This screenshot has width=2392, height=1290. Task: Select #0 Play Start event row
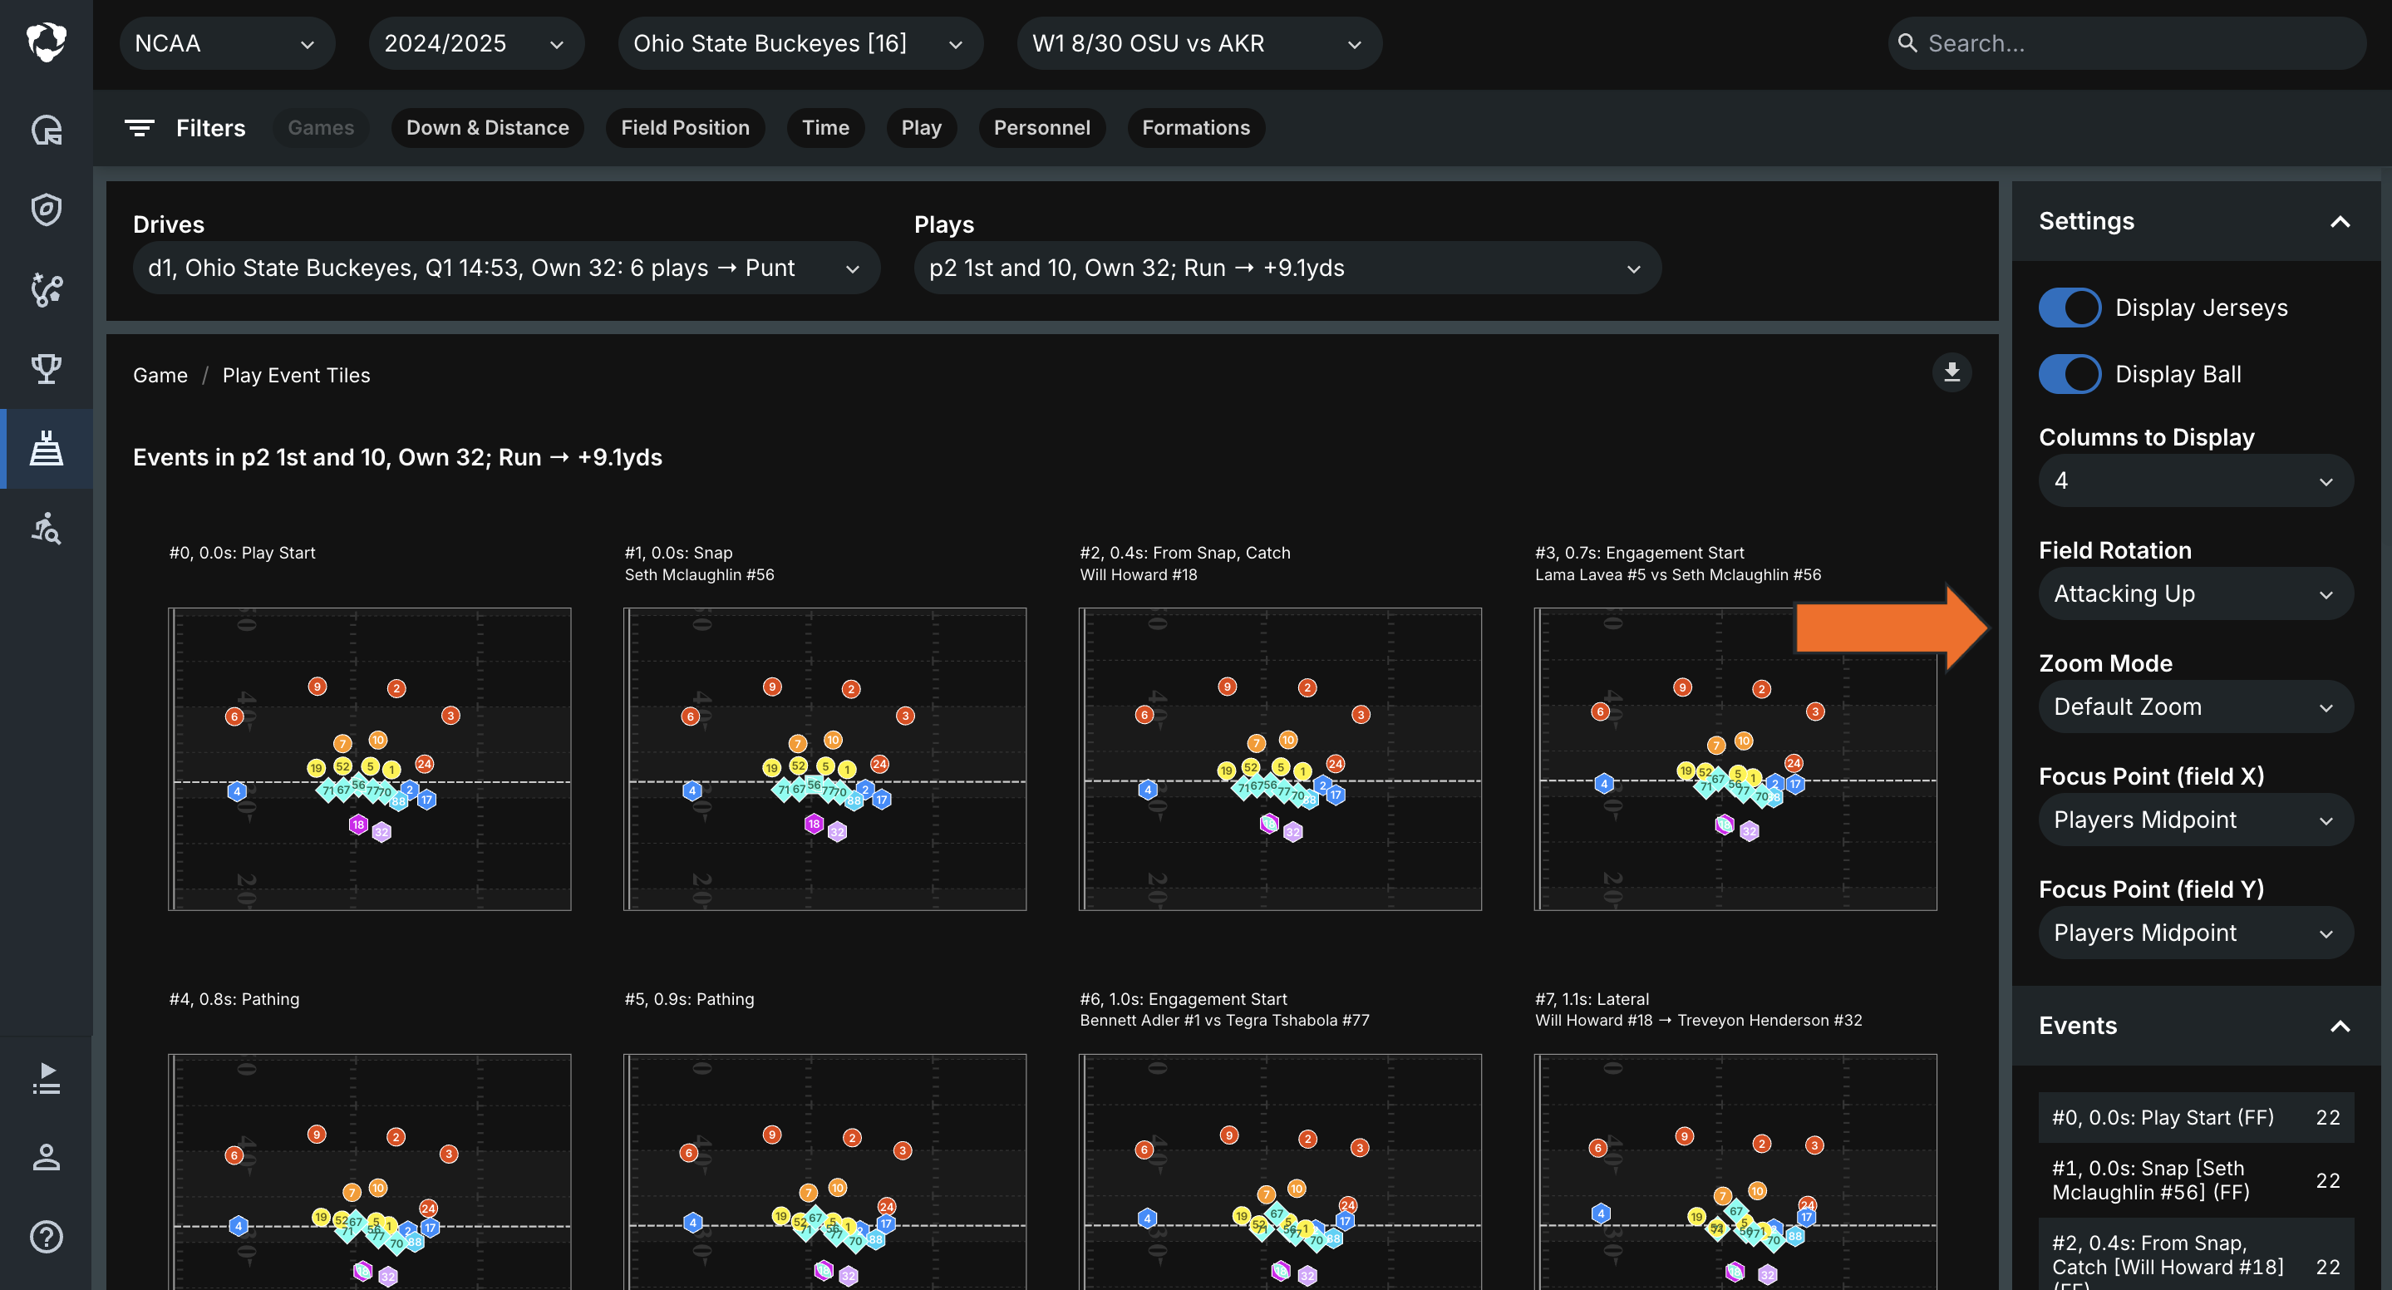coord(2195,1117)
